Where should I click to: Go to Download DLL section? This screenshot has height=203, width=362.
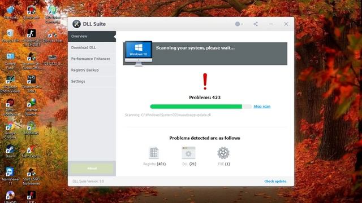coord(92,47)
